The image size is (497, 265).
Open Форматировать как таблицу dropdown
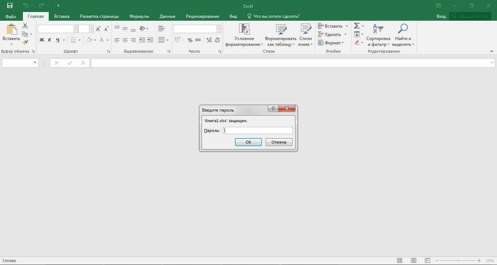click(x=281, y=35)
